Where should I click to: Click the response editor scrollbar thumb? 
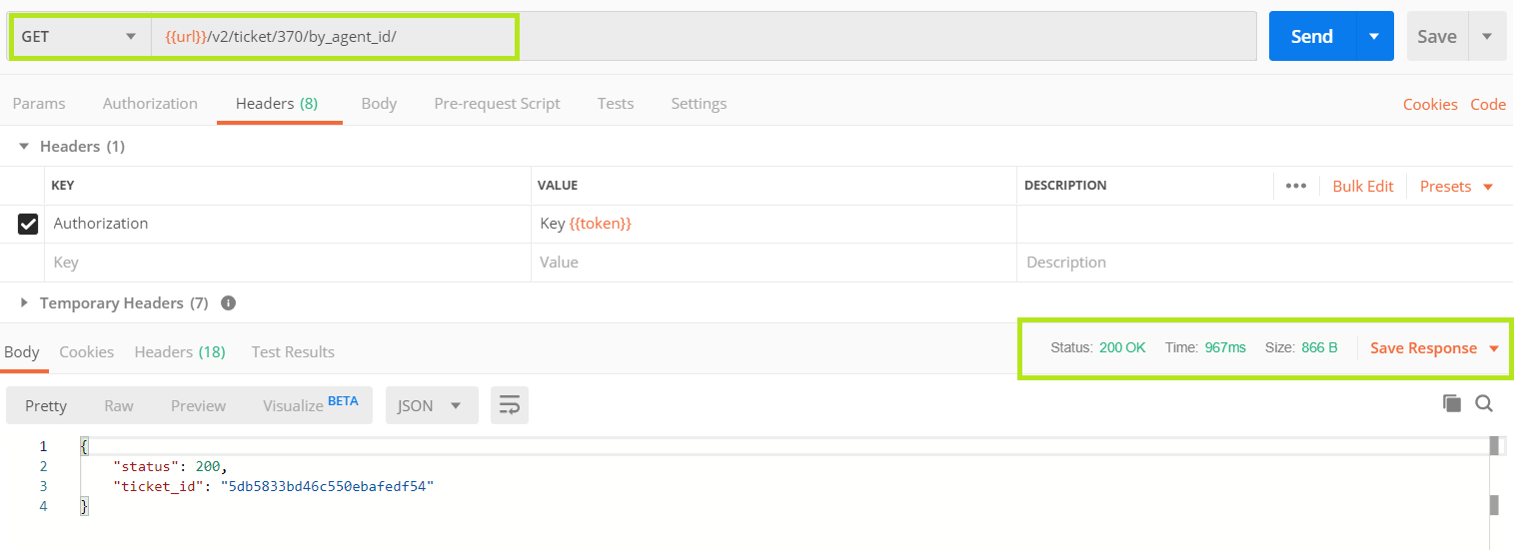click(x=1494, y=445)
